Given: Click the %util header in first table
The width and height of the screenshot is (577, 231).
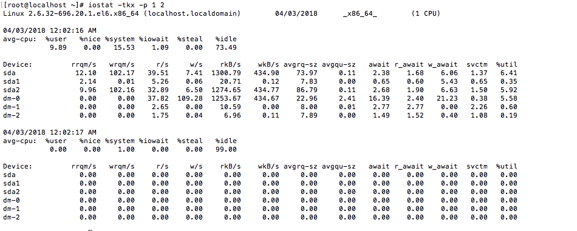Looking at the screenshot, I should click(507, 65).
